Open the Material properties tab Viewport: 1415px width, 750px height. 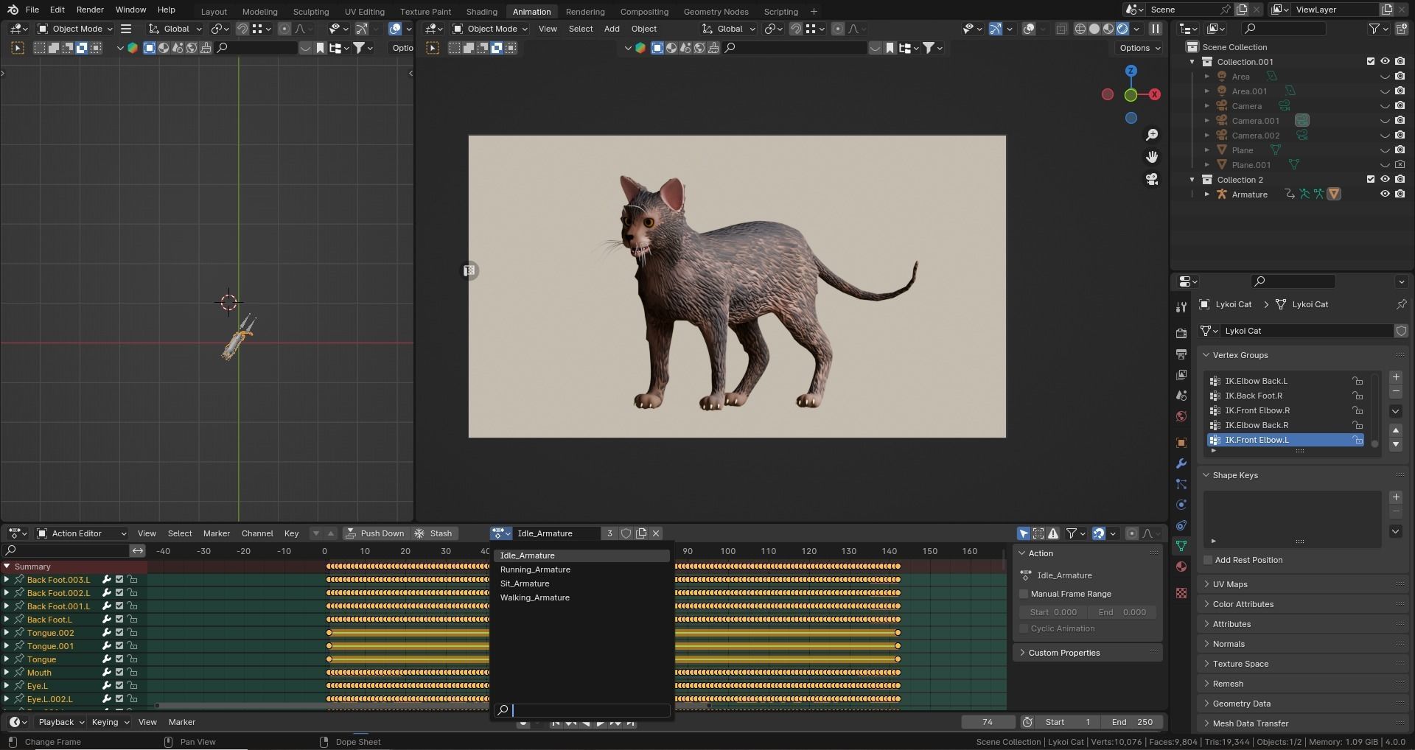(1181, 567)
